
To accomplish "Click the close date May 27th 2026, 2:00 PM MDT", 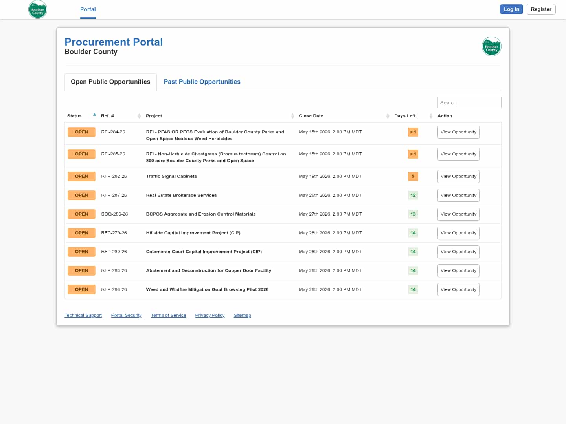I will click(x=330, y=214).
